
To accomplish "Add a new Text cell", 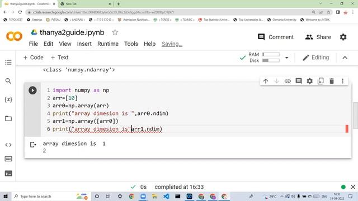I will pos(60,58).
